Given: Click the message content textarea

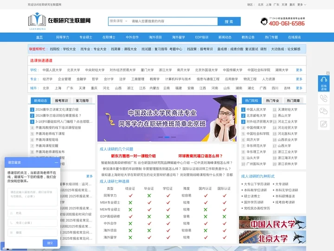Looking at the screenshot, I should [32, 197].
